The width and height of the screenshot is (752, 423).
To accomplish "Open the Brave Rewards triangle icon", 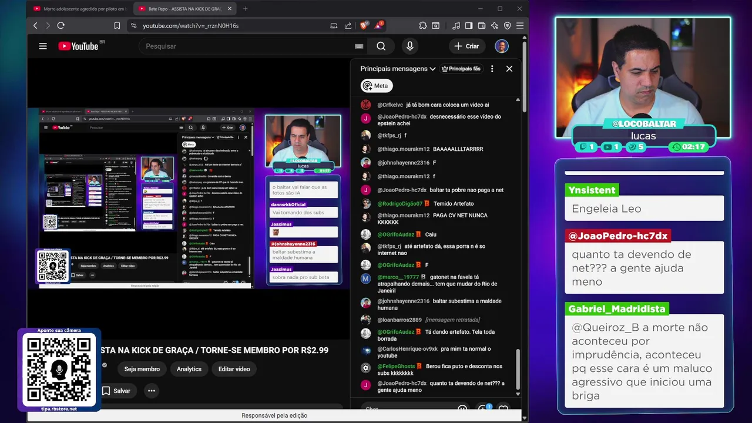I will click(379, 25).
